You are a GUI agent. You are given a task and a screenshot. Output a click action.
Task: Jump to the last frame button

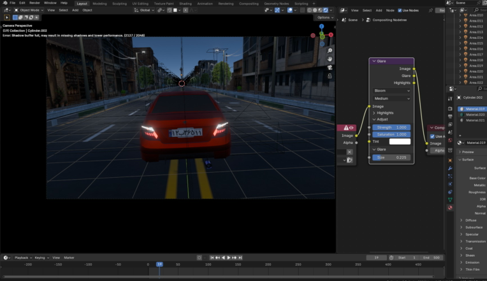click(240, 257)
